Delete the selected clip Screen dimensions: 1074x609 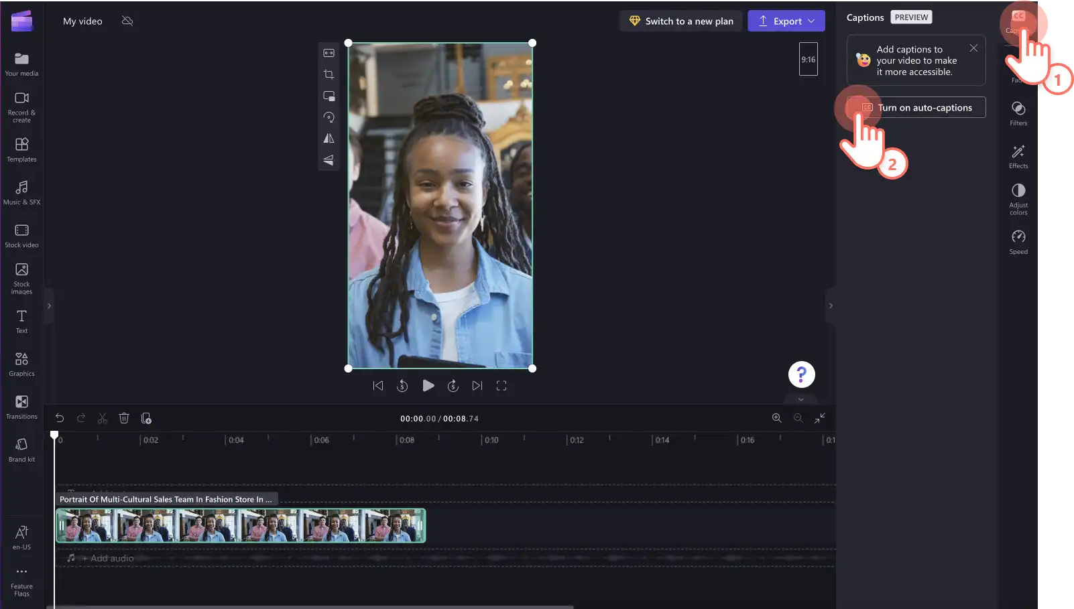[x=124, y=418]
